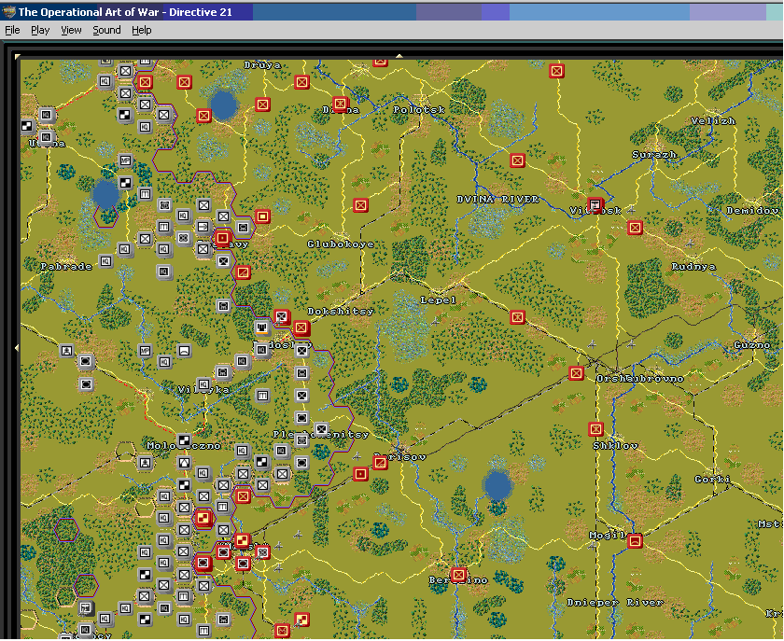The image size is (784, 641).
Task: Select the red dot-symbol unit left of Borisov
Action: pyautogui.click(x=360, y=473)
